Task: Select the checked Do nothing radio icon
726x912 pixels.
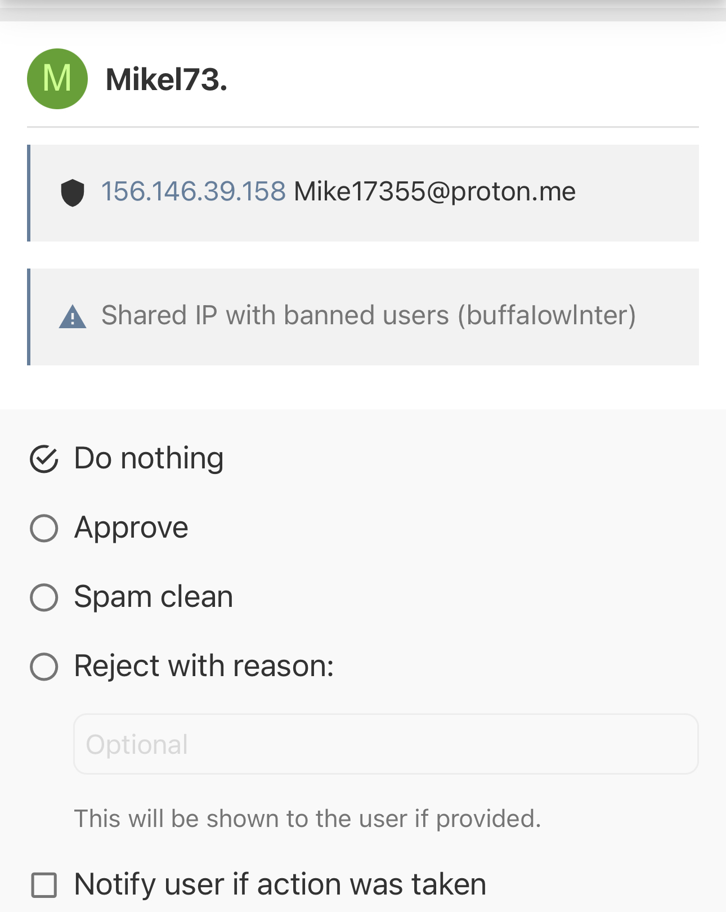Action: (x=44, y=459)
